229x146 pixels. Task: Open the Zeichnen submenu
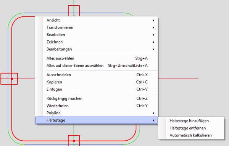(x=97, y=42)
